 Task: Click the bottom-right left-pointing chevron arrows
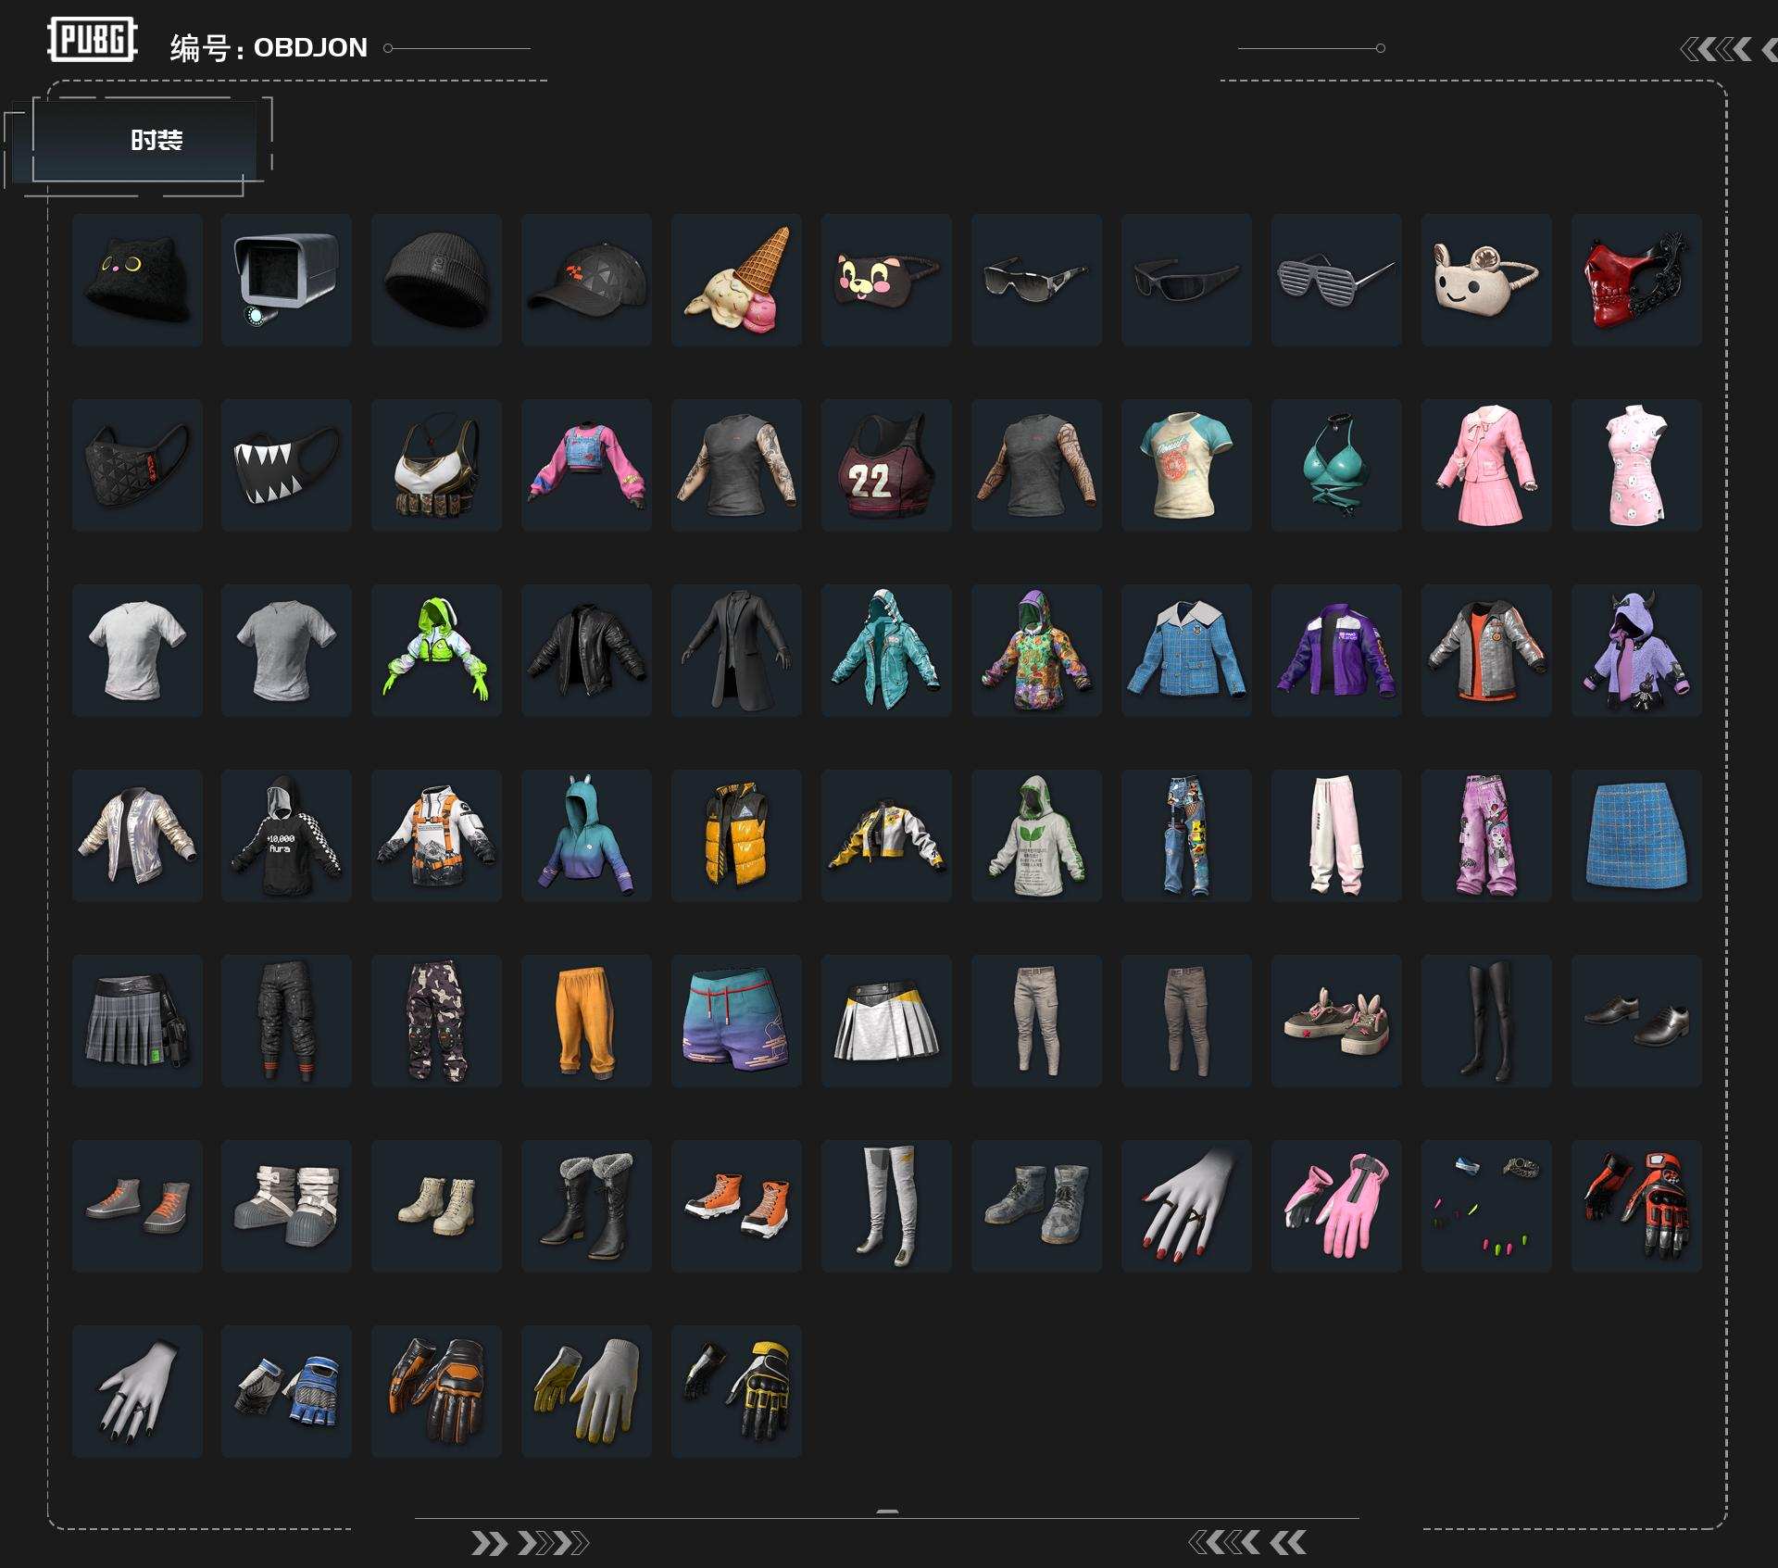coord(1246,1542)
